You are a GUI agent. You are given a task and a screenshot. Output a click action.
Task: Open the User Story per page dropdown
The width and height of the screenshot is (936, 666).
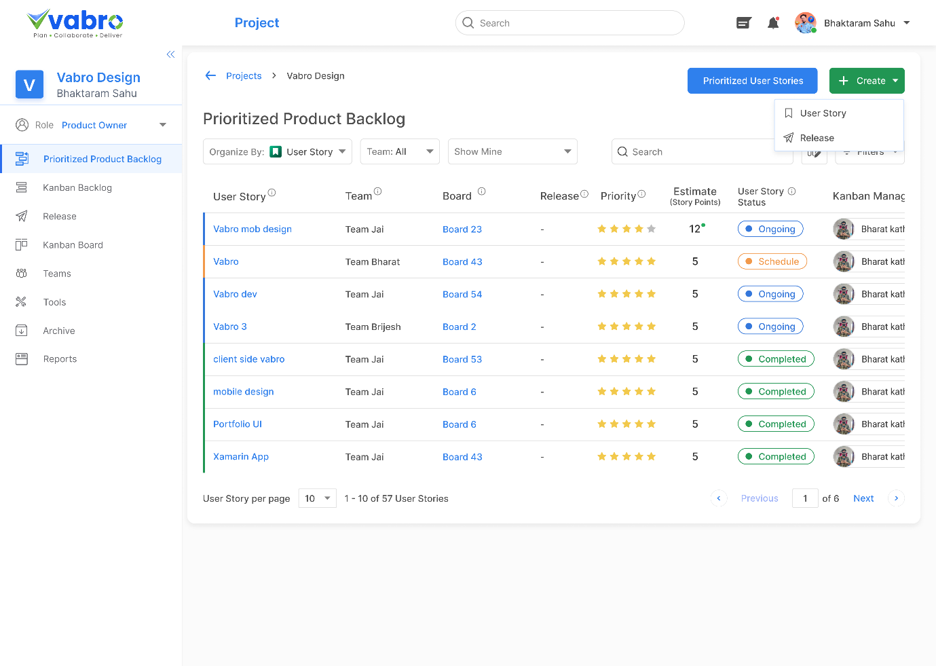point(318,498)
